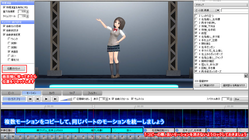249x140 pixels.
Task: Click the 全て再振り付け button
Action: (x=206, y=85)
